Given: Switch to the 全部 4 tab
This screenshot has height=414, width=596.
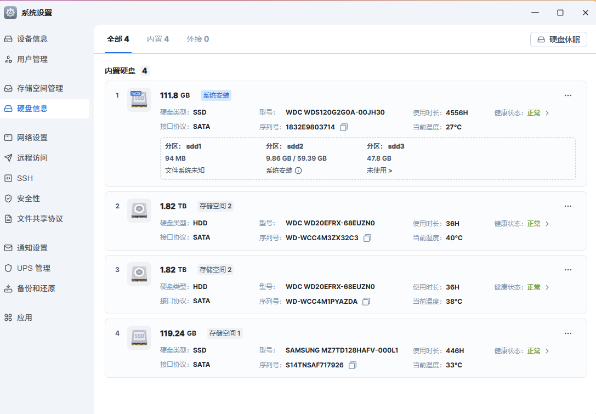Looking at the screenshot, I should [118, 39].
